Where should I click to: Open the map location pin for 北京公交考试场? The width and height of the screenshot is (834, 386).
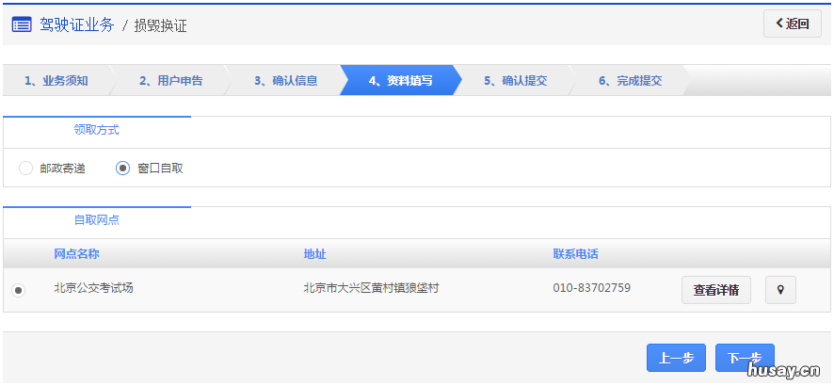(x=780, y=290)
